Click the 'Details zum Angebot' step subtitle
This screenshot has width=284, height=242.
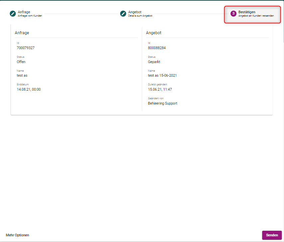pos(140,16)
